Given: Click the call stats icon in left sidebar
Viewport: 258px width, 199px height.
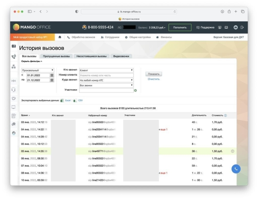Looking at the screenshot, I should tap(14, 56).
